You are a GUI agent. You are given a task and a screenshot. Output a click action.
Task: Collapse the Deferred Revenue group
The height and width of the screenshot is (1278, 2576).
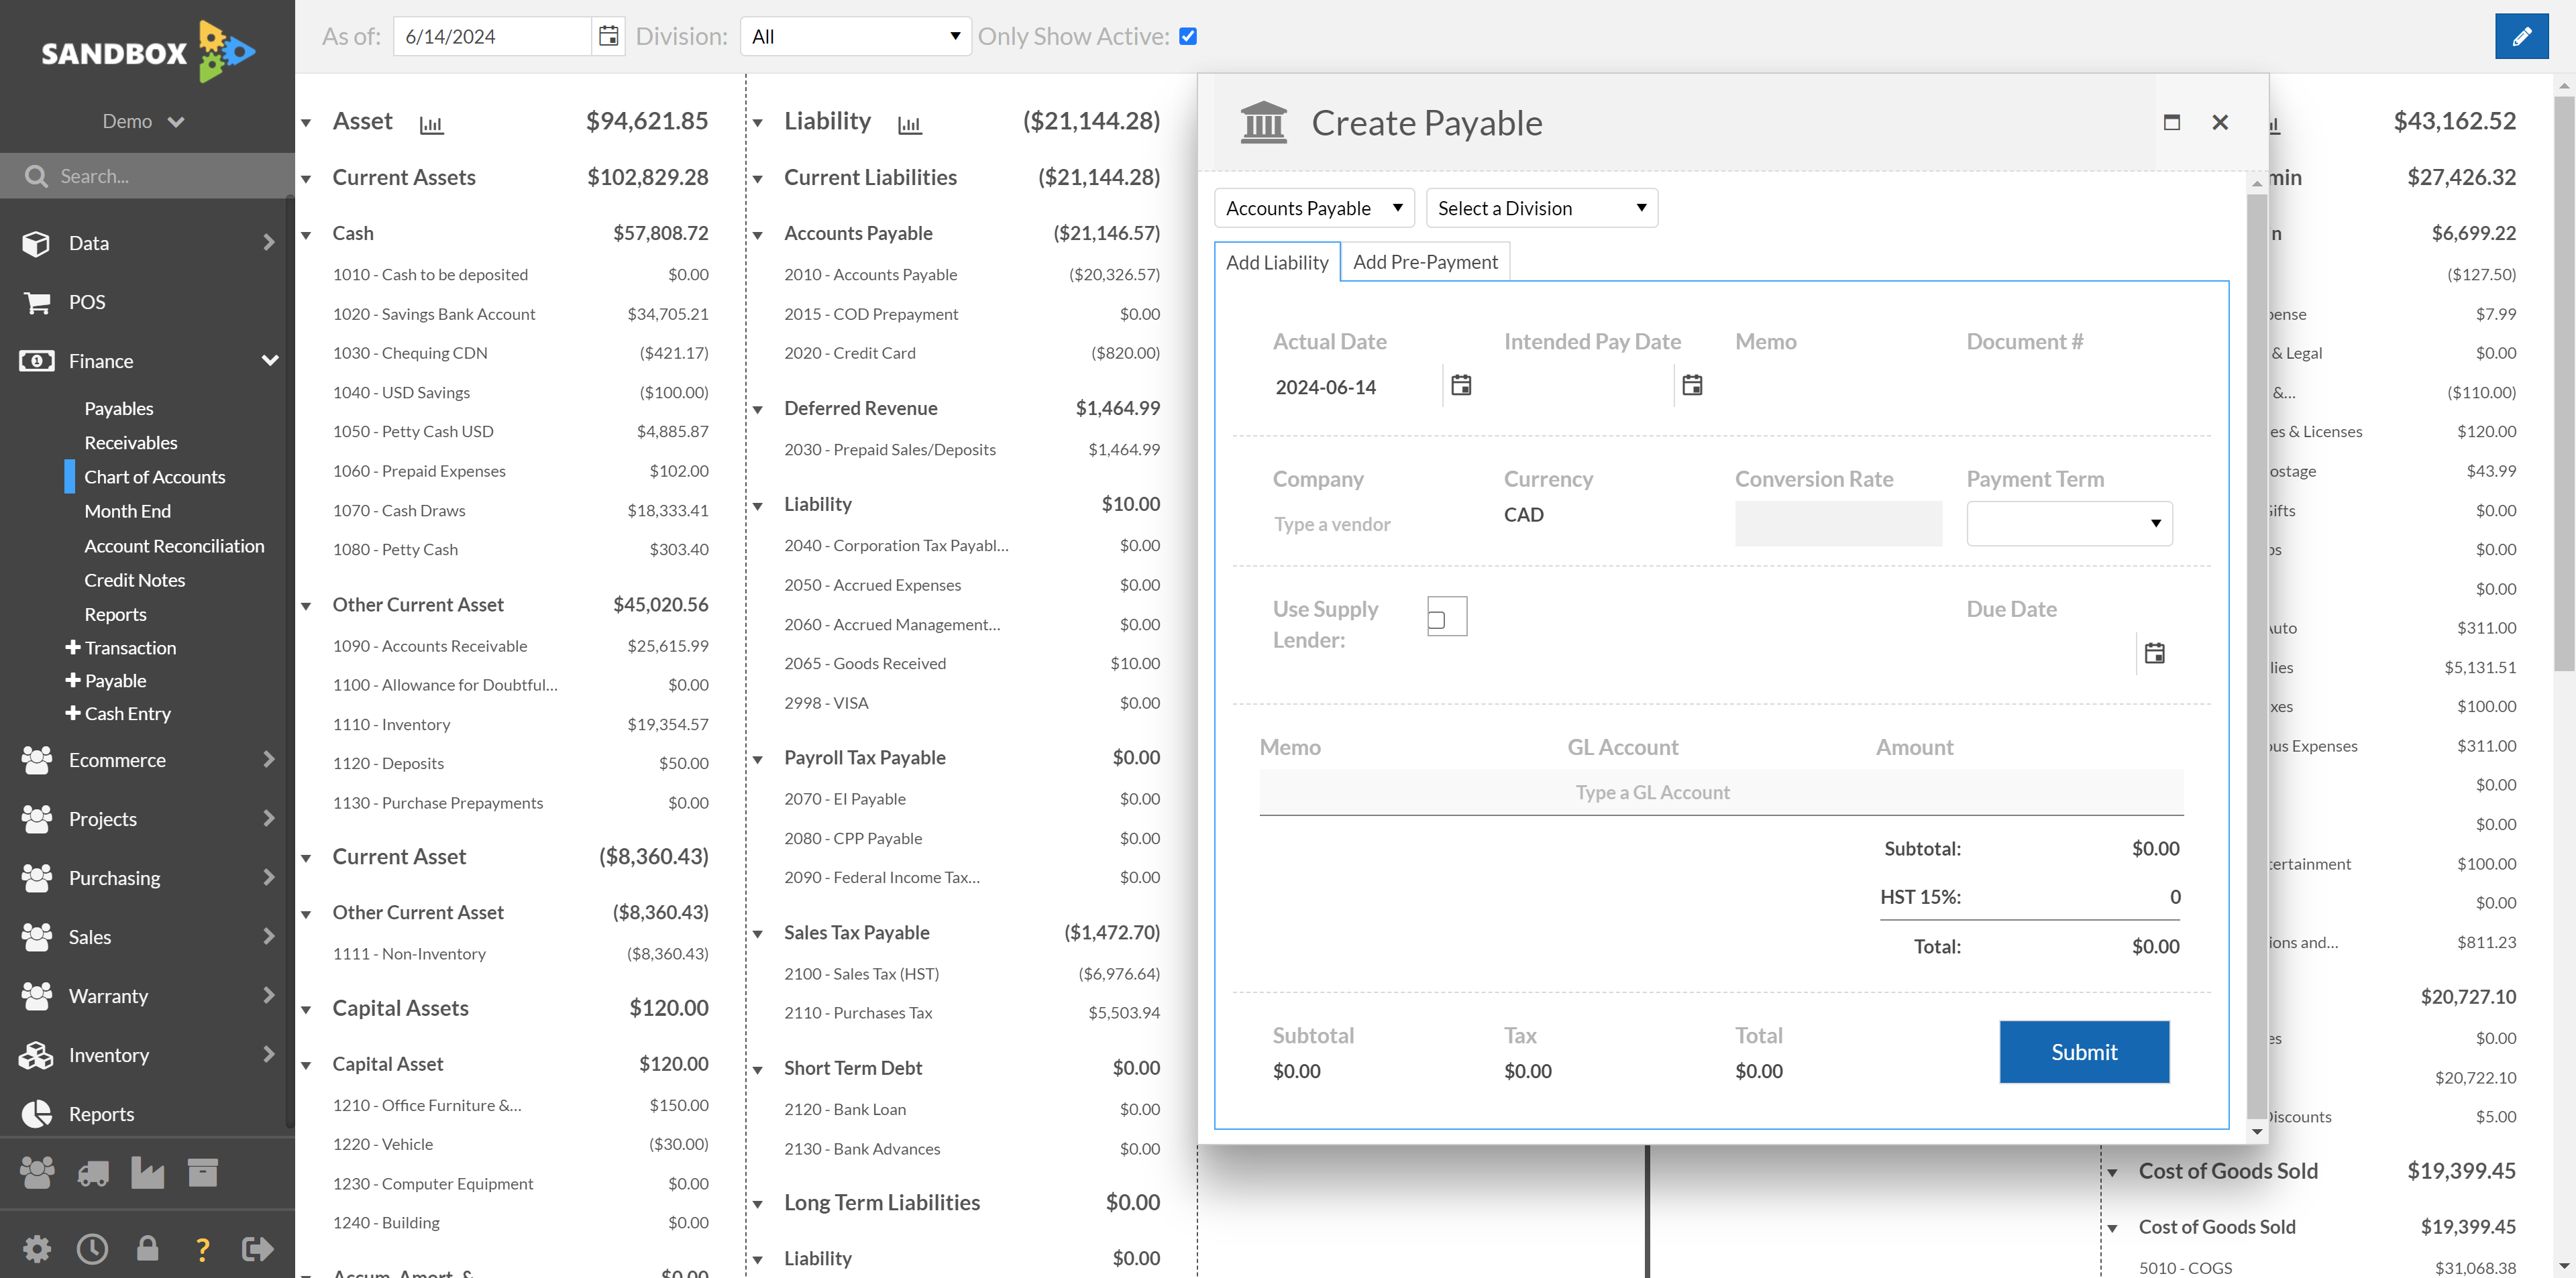(x=758, y=410)
